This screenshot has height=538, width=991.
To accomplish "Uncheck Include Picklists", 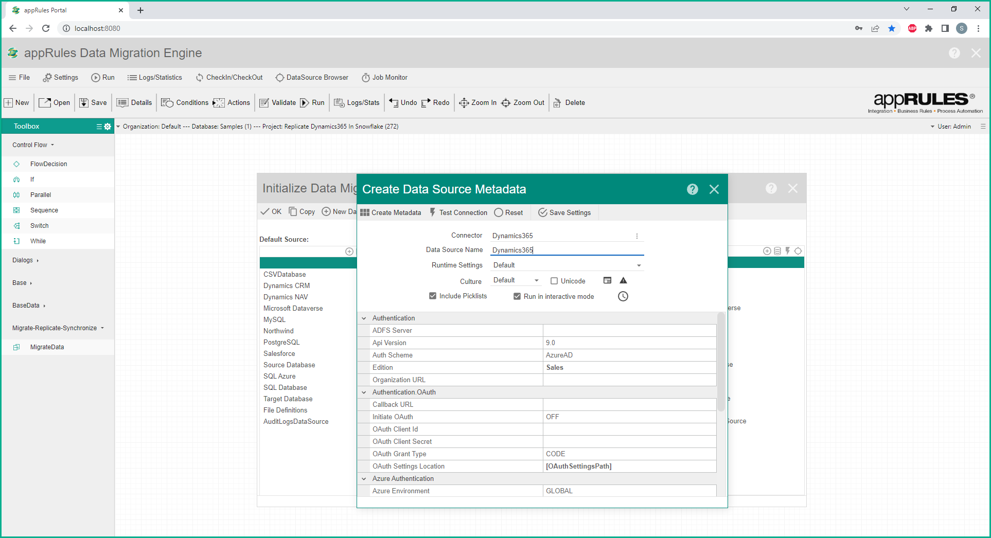I will click(433, 296).
